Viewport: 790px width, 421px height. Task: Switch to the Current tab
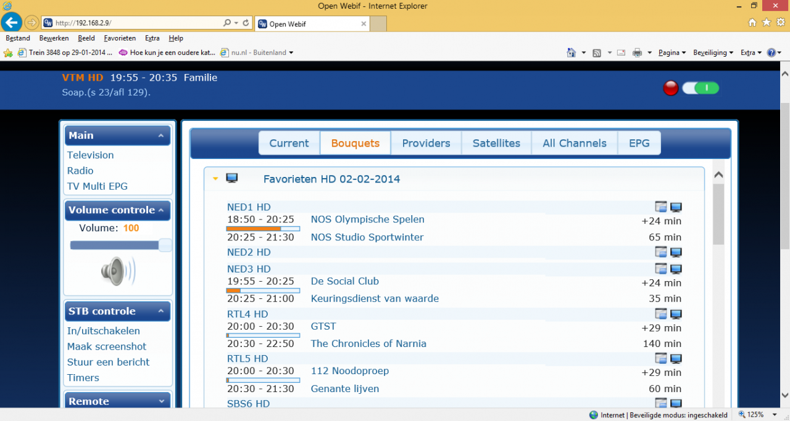[x=289, y=143]
